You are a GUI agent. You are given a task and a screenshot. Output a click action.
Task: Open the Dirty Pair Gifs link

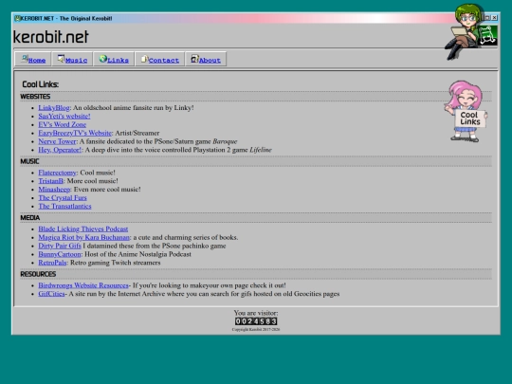[60, 247]
